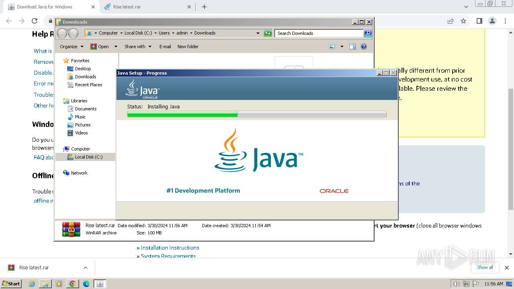514x289 pixels.
Task: Open Organize dropdown menu
Action: point(71,47)
